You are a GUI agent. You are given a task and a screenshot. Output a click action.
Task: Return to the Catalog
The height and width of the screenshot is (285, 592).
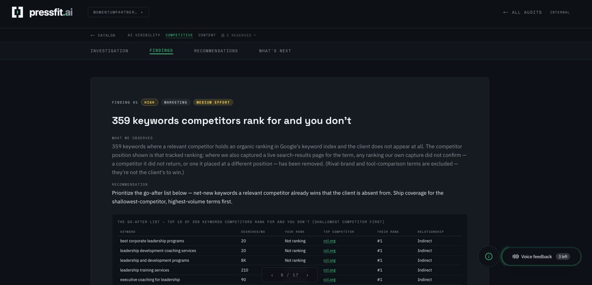click(x=103, y=35)
